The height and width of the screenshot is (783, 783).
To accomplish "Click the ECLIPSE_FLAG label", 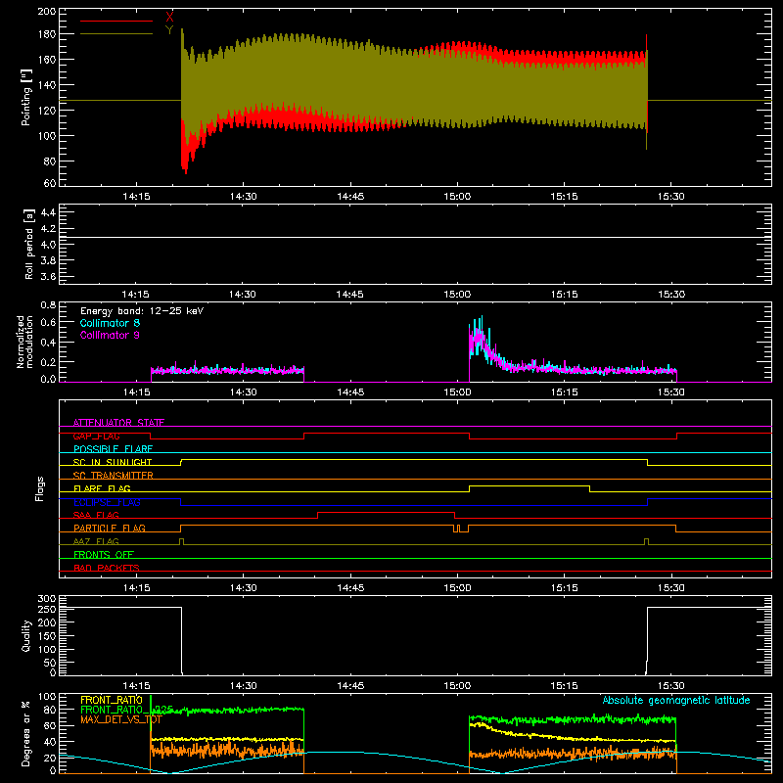I will [107, 502].
